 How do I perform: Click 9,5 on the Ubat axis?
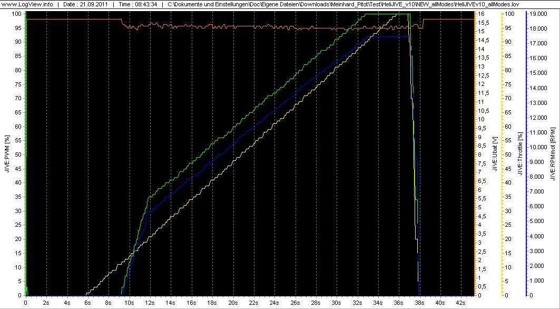(x=482, y=128)
